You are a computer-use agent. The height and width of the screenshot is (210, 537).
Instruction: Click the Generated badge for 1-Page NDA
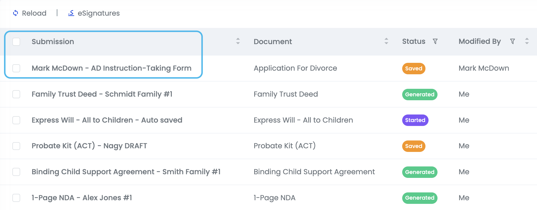420,198
